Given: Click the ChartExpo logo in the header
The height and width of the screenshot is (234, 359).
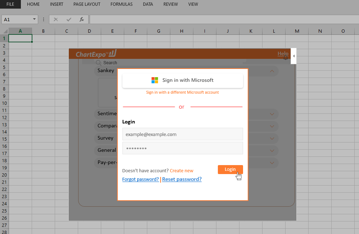Looking at the screenshot, I should [x=96, y=54].
